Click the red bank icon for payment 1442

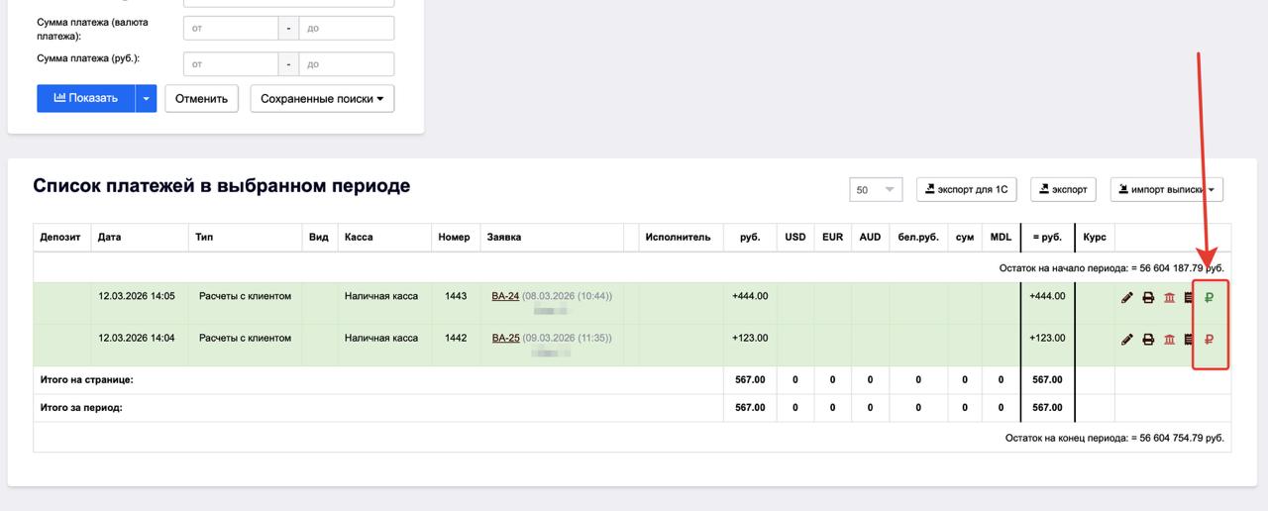[1169, 339]
